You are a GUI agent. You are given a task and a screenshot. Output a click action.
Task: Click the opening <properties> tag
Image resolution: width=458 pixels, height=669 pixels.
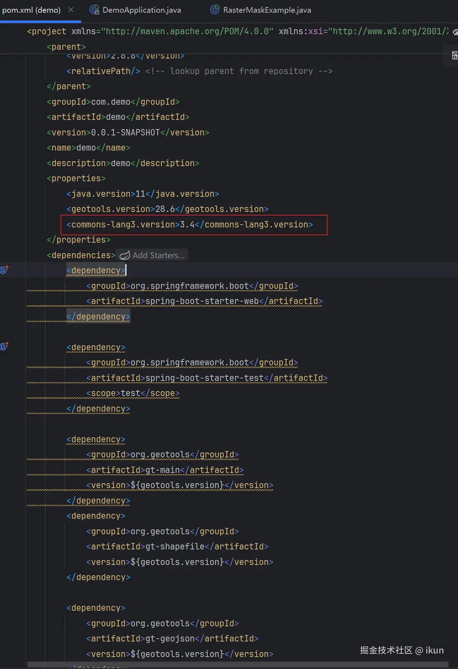click(76, 178)
